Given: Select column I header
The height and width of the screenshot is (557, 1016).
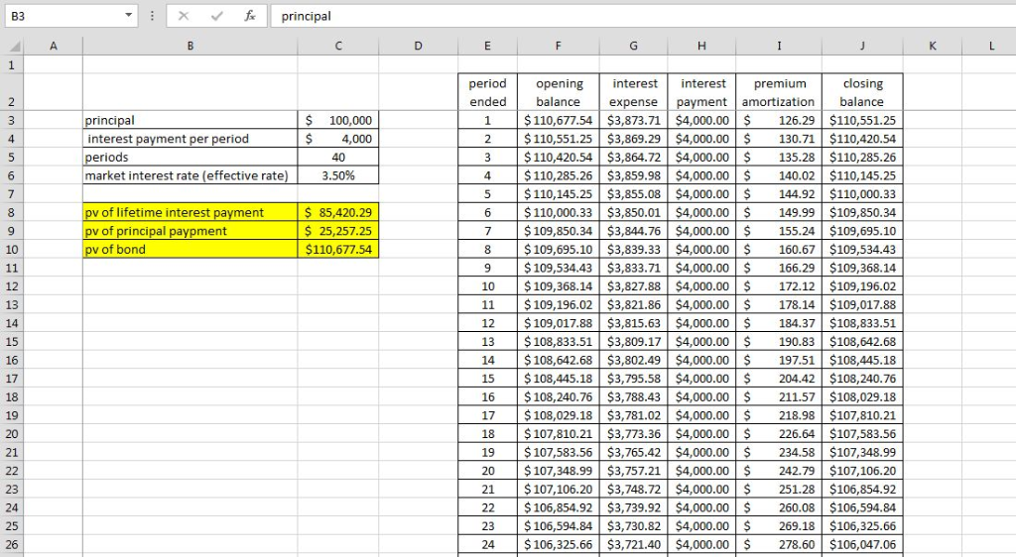Looking at the screenshot, I should click(x=779, y=46).
